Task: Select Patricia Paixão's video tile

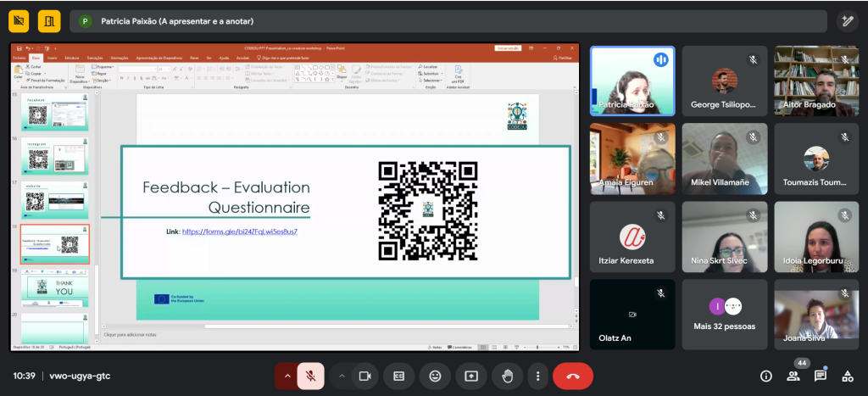Action: 632,81
